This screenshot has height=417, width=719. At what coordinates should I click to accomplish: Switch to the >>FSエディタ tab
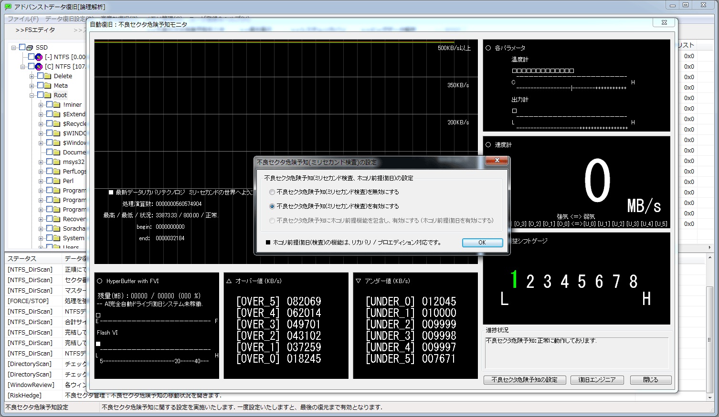(x=35, y=30)
